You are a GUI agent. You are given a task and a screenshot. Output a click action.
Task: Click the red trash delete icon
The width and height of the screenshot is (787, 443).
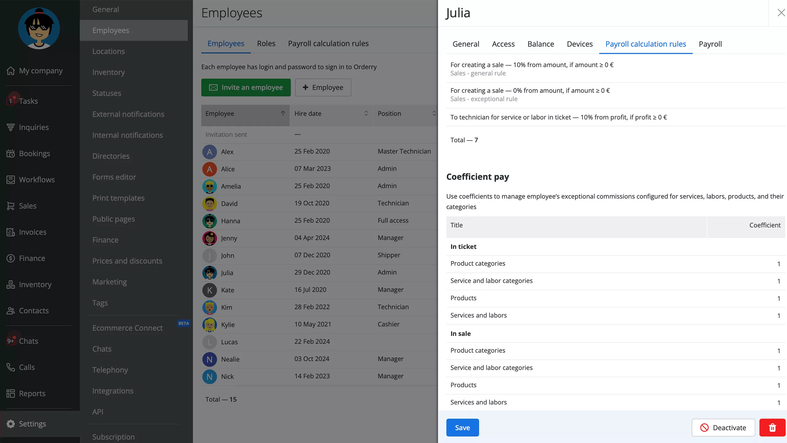point(772,428)
